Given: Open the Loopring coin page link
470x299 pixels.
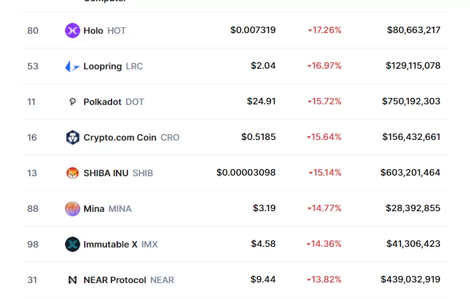Looking at the screenshot, I should 103,66.
